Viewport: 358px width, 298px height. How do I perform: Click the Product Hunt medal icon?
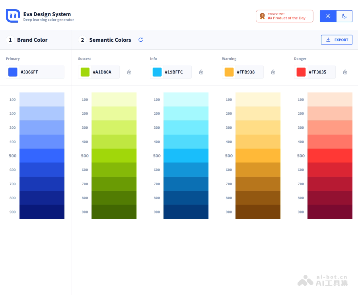(x=263, y=16)
